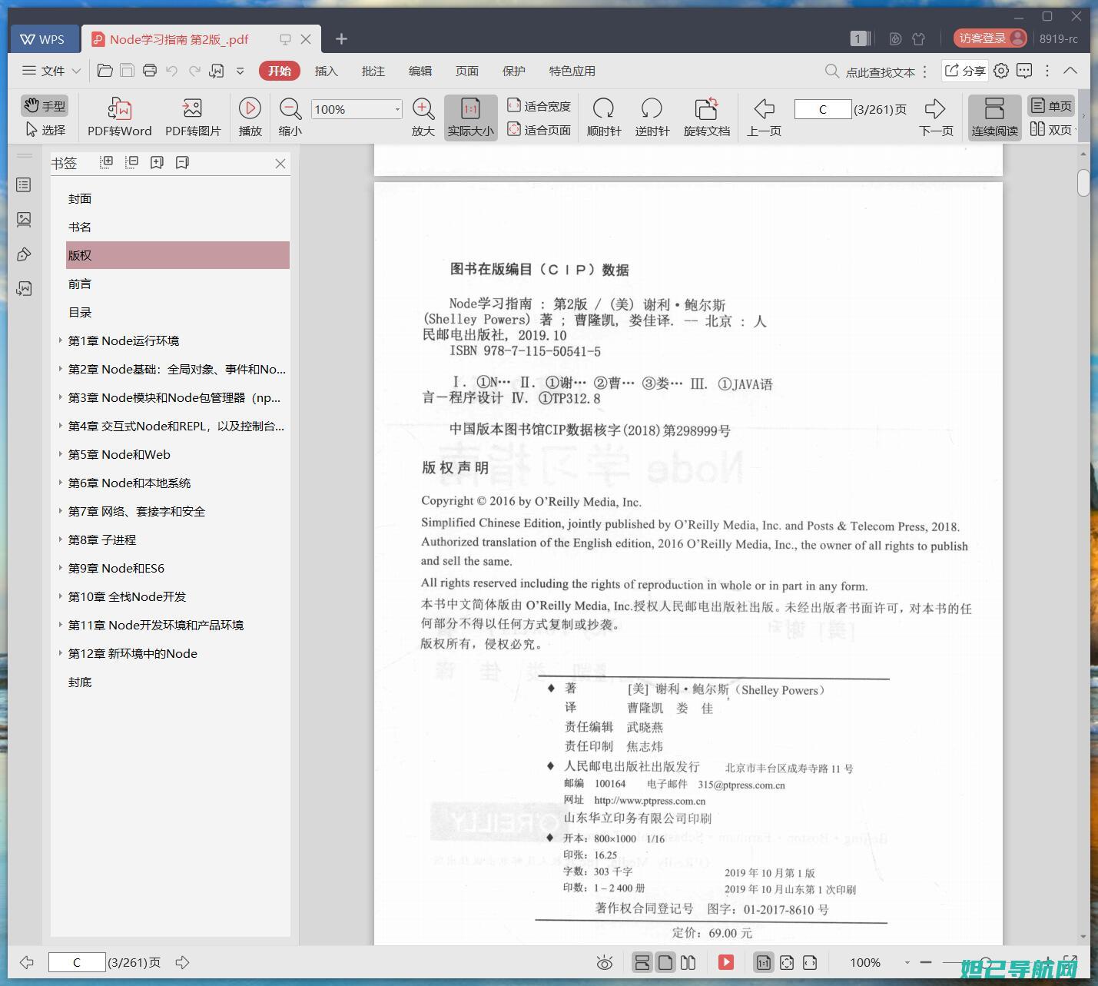The width and height of the screenshot is (1098, 986).
Task: Expand 第12章 新环境中的Node bookmark
Action: (61, 652)
